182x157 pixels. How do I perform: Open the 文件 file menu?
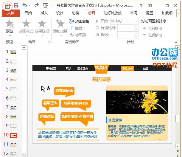[x=11, y=13]
